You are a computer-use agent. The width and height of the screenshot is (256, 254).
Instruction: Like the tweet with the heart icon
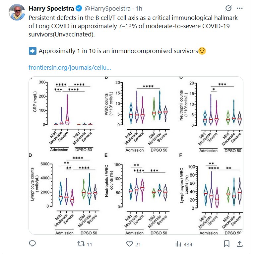click(130, 244)
